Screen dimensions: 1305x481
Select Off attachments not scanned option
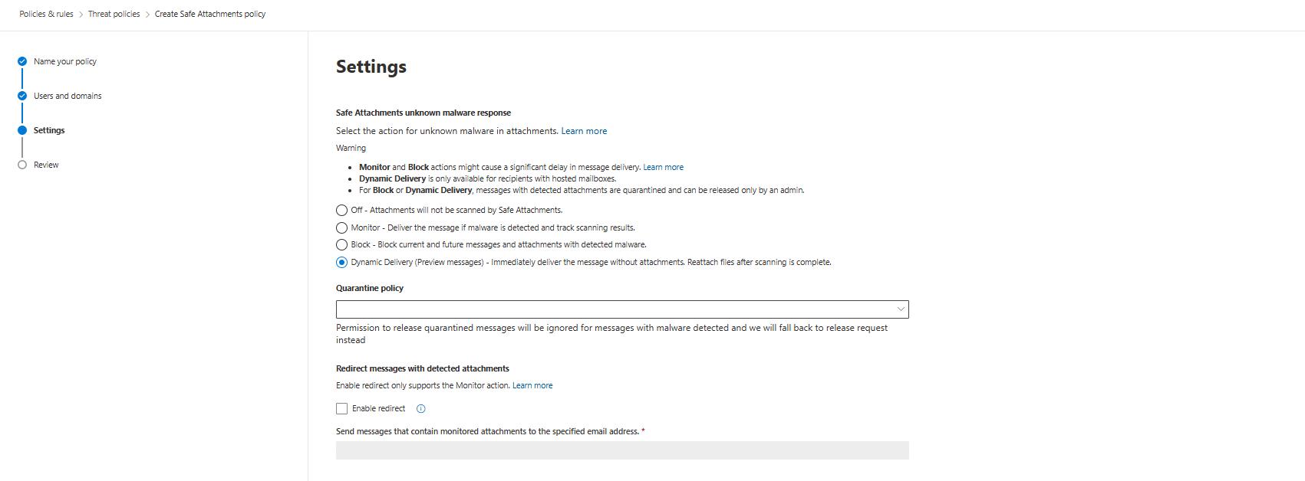[x=342, y=210]
